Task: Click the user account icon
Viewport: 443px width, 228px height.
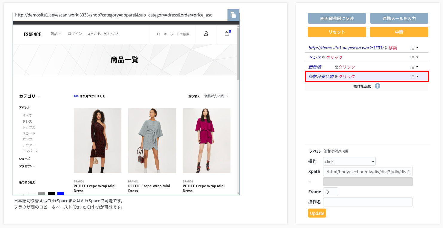Action: 206,34
